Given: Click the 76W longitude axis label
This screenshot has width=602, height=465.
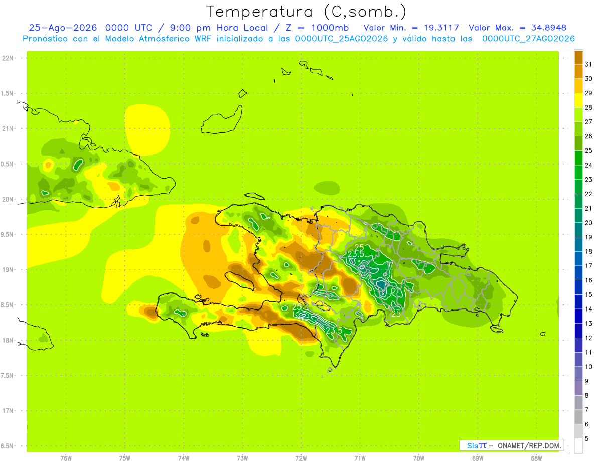Looking at the screenshot, I should pyautogui.click(x=66, y=458).
